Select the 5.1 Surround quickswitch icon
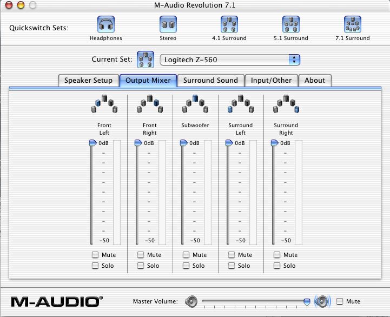 point(291,24)
